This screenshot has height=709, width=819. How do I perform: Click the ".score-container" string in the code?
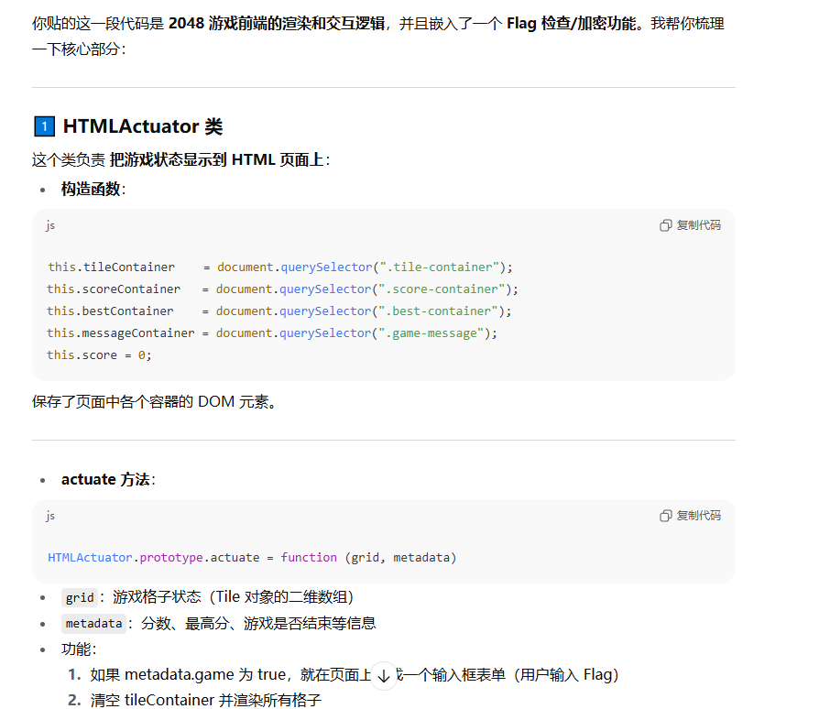click(x=445, y=289)
